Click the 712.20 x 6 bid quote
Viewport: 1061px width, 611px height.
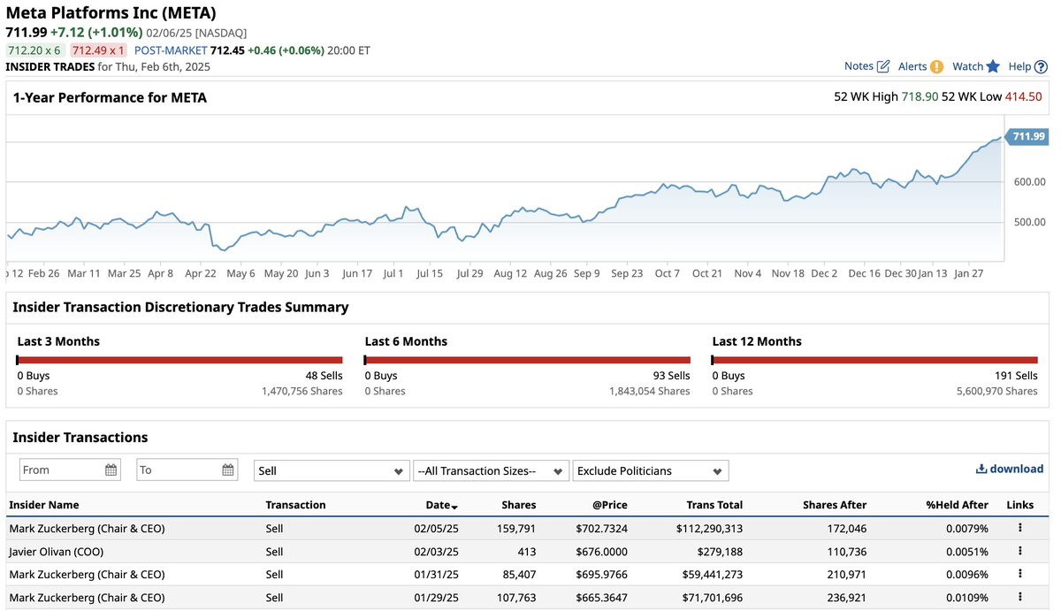[x=34, y=50]
